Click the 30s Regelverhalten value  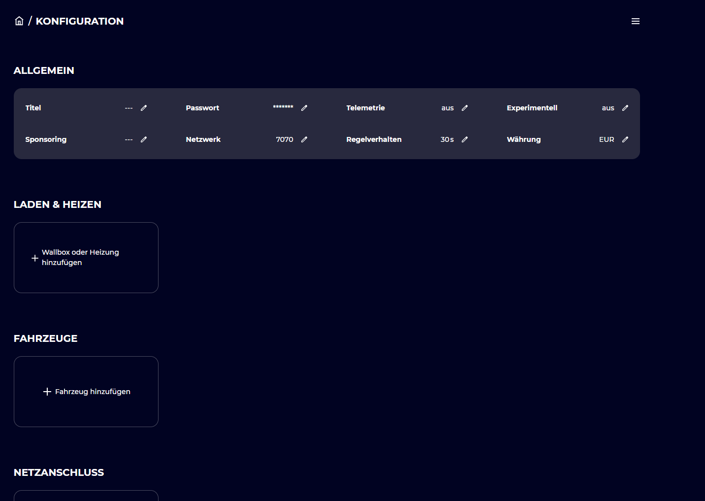pyautogui.click(x=447, y=139)
